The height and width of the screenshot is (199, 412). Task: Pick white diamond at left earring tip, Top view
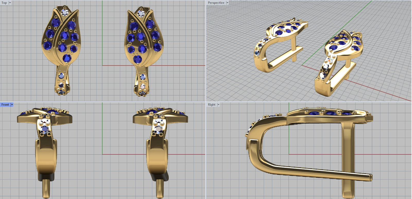pyautogui.click(x=65, y=12)
